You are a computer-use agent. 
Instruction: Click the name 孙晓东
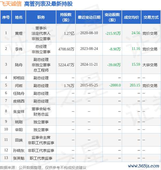coord(19,151)
